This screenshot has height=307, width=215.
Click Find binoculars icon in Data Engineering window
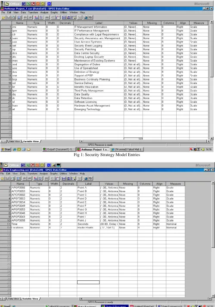point(47,178)
